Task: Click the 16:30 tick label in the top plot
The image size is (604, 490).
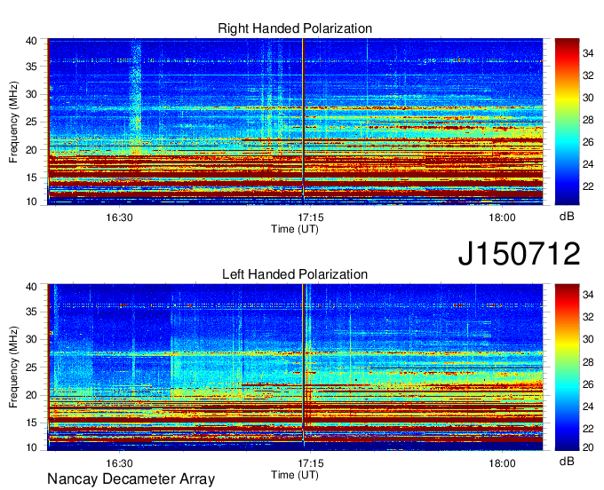Action: (119, 217)
